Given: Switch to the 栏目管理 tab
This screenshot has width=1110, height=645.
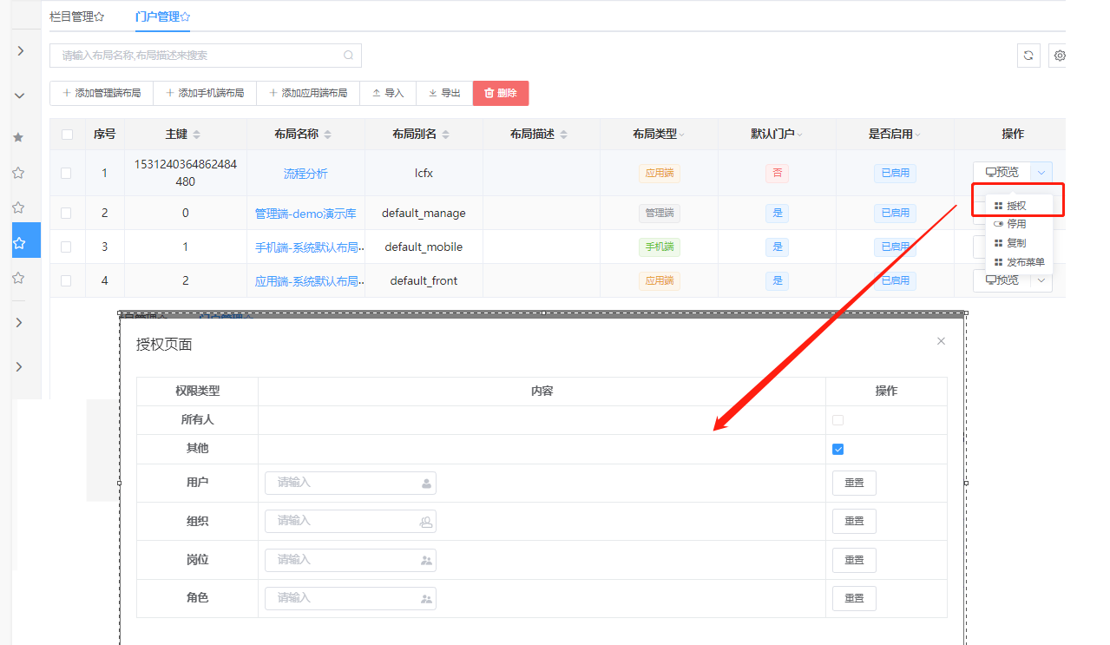Looking at the screenshot, I should click(x=76, y=16).
